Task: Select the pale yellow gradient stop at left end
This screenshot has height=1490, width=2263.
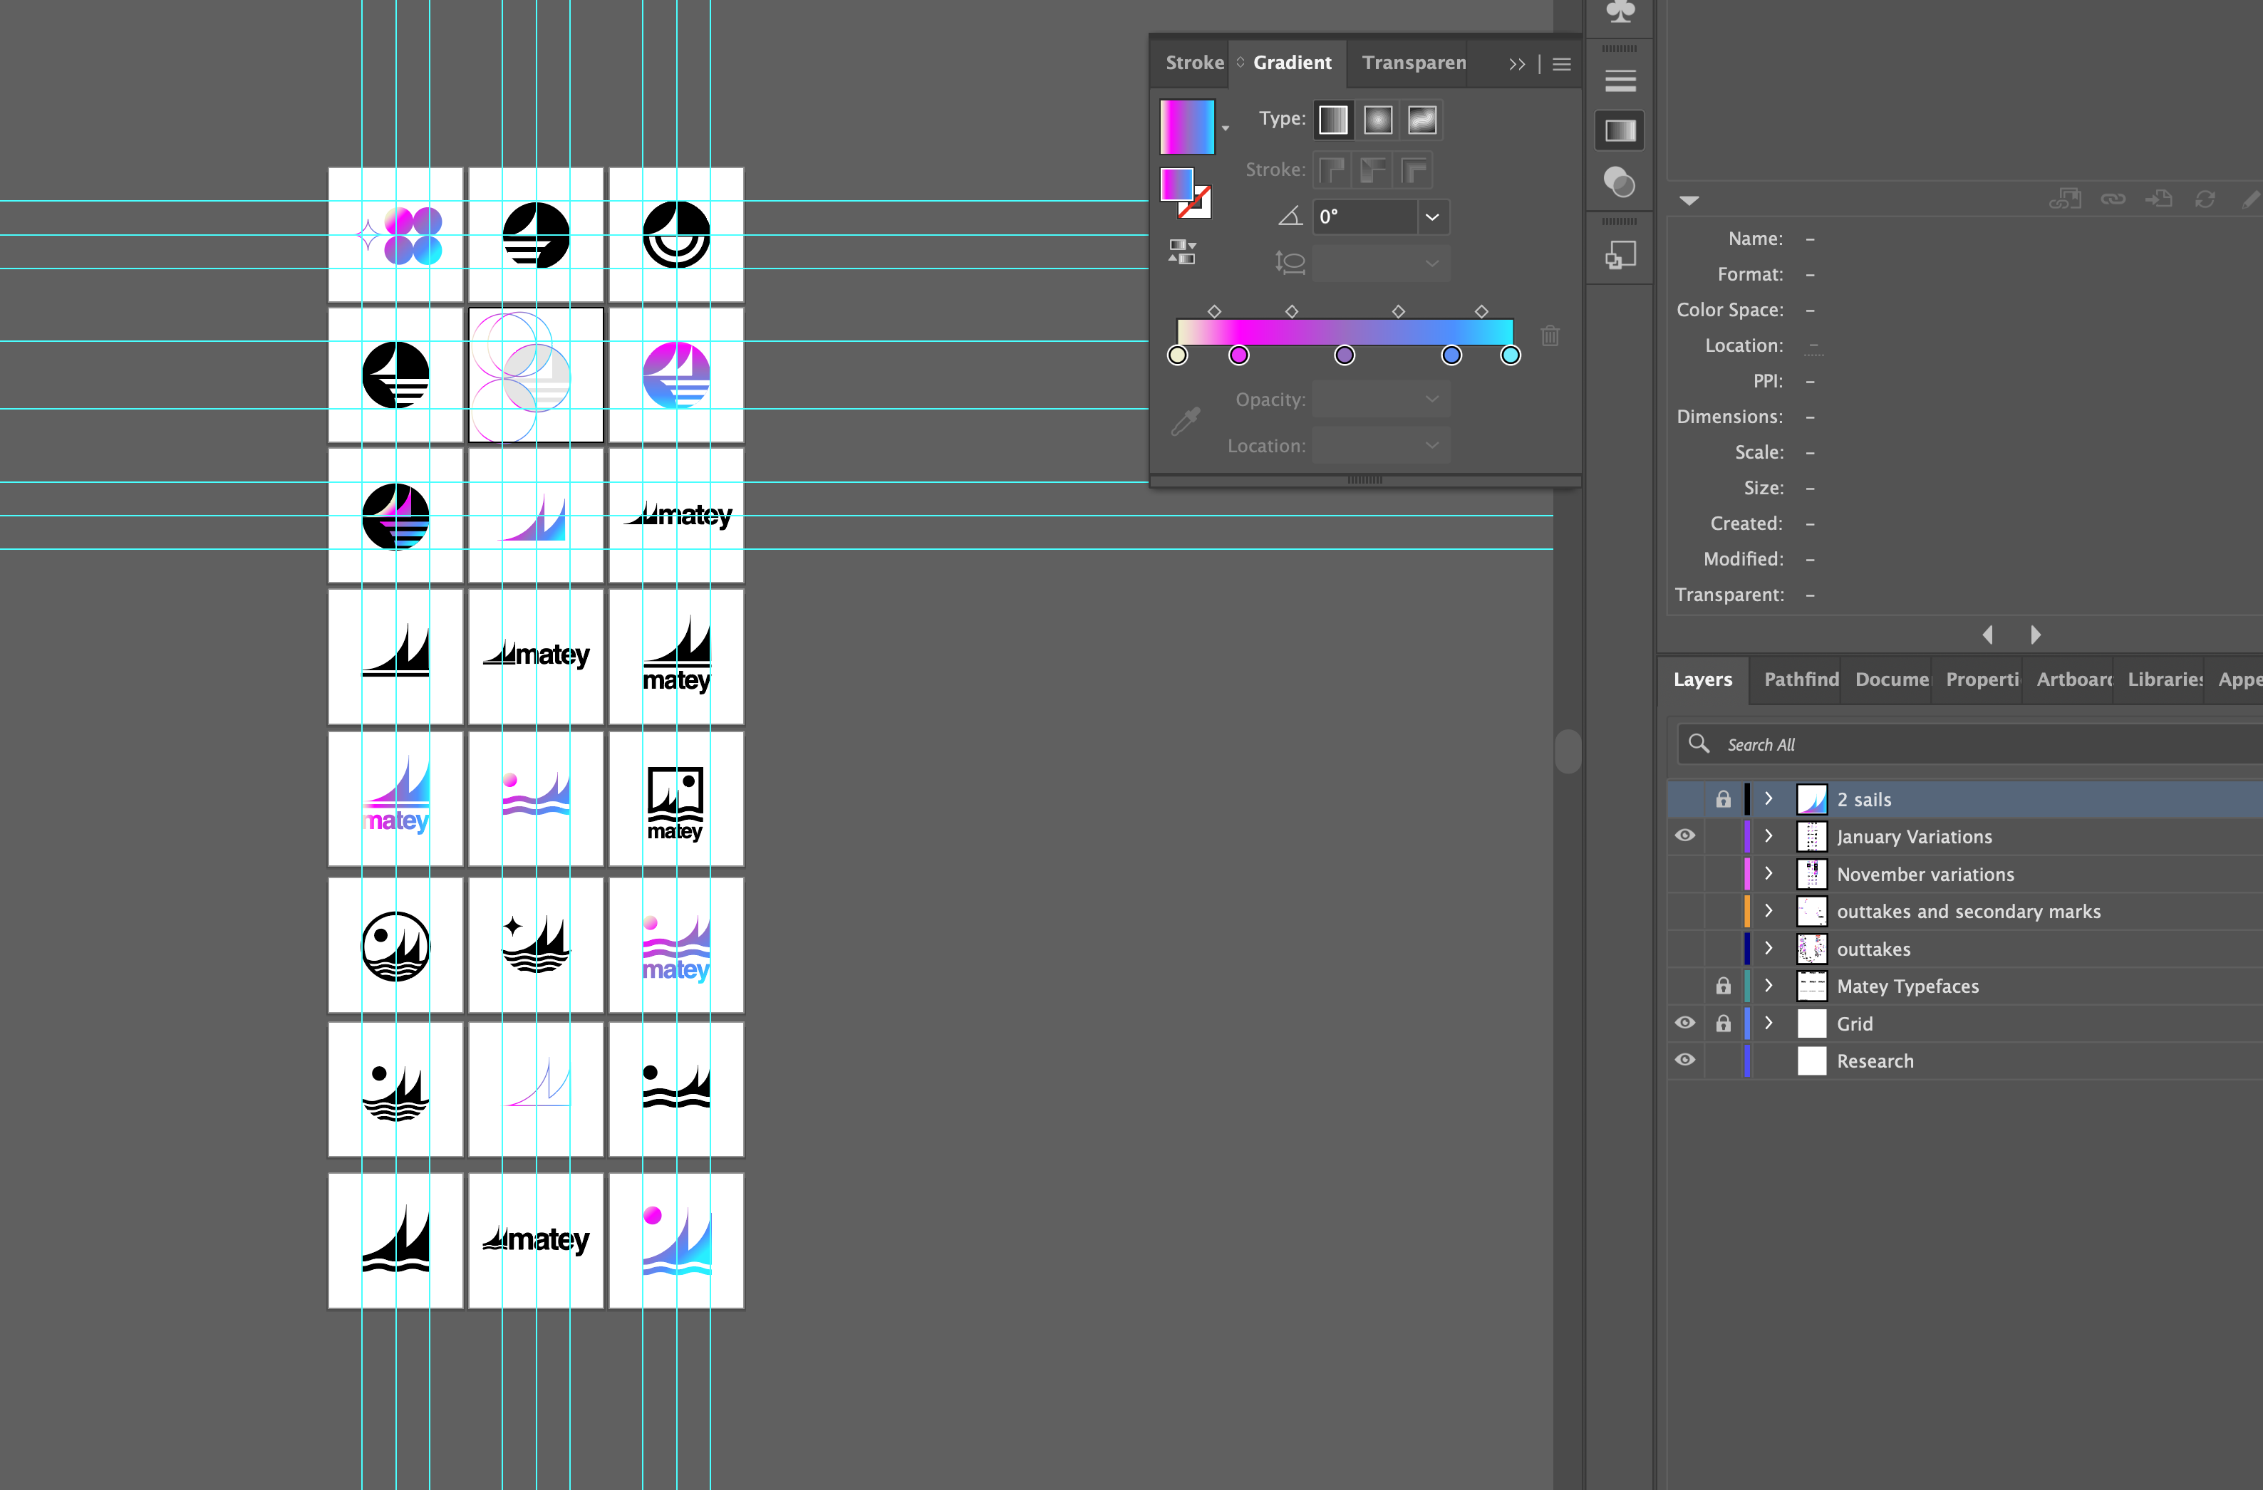Action: pyautogui.click(x=1177, y=355)
